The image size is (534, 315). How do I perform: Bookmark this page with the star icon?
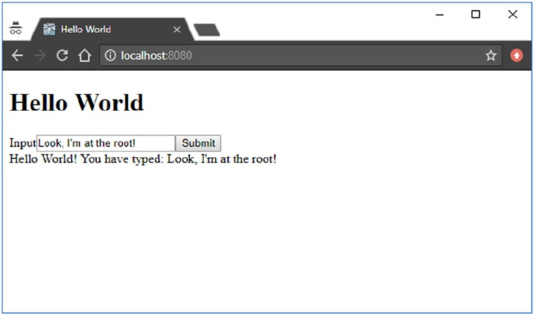tap(491, 55)
